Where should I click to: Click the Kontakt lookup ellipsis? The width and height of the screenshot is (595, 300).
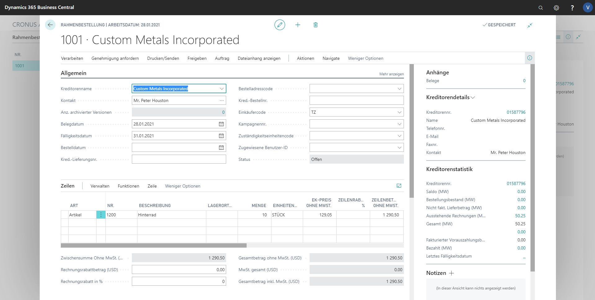pos(221,100)
